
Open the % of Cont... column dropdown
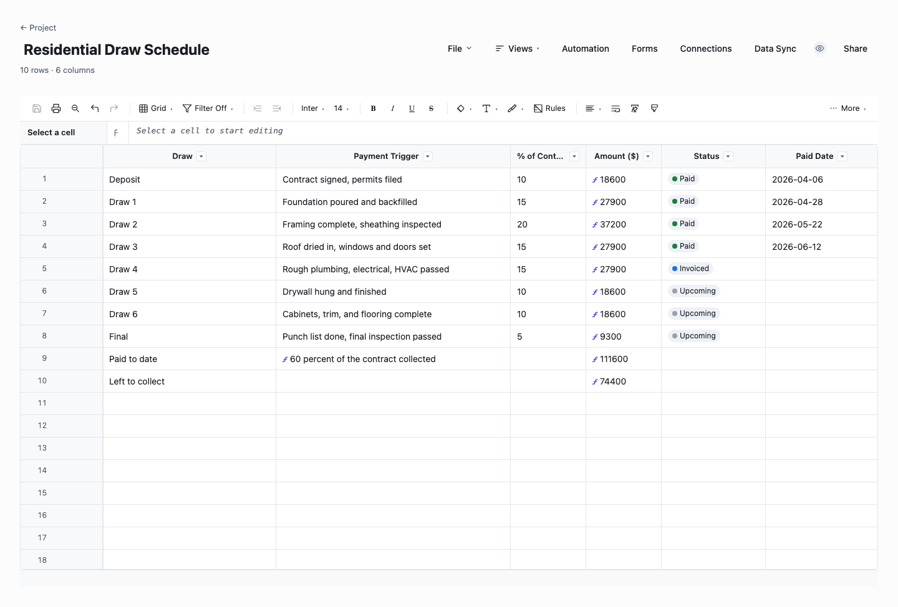(x=574, y=156)
